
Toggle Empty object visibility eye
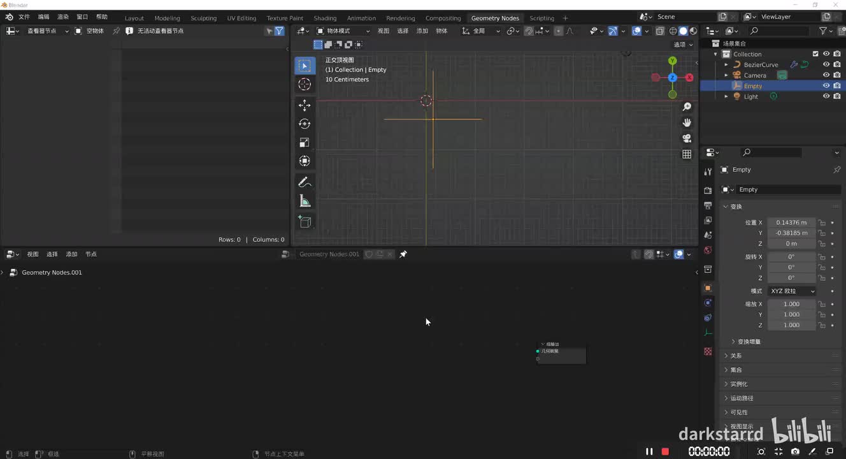(x=826, y=86)
